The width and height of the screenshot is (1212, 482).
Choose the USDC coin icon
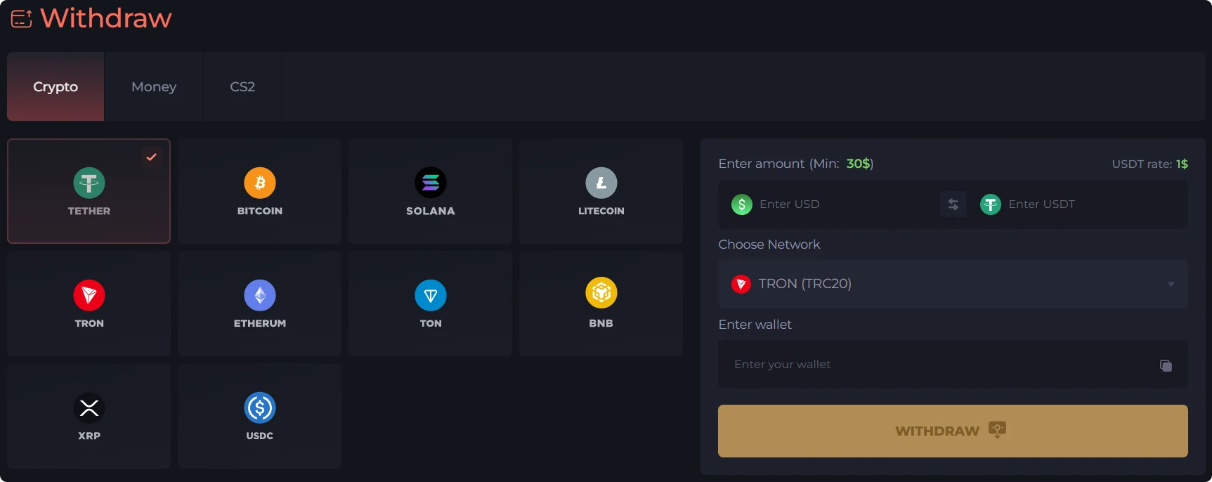pyautogui.click(x=260, y=408)
